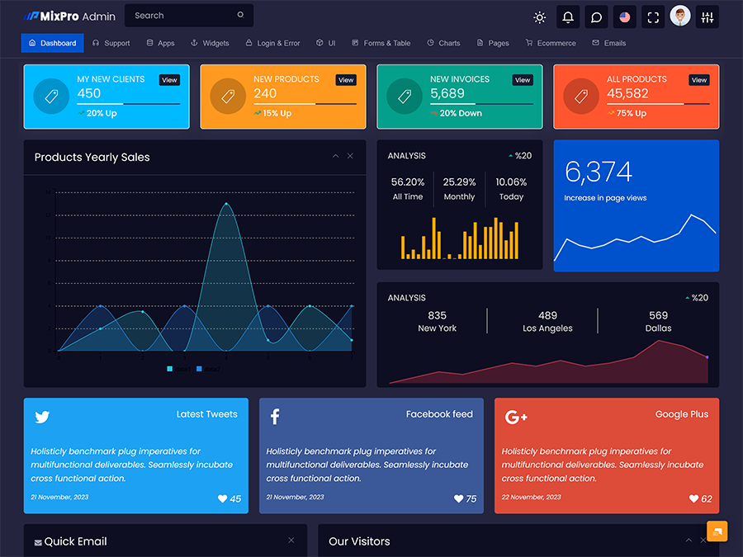Click the MixPro Admin logo
The width and height of the screenshot is (743, 557).
tap(69, 17)
